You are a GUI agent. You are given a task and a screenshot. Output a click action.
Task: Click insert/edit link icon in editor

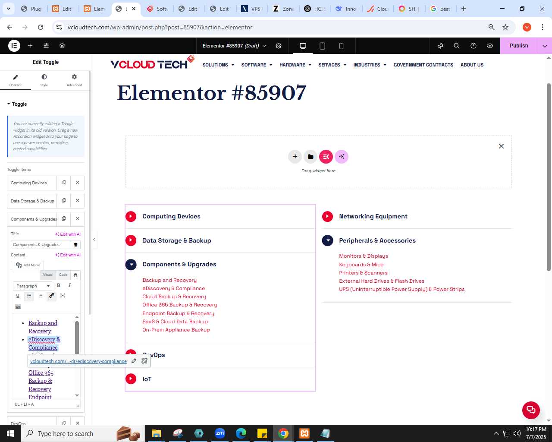coord(51,296)
